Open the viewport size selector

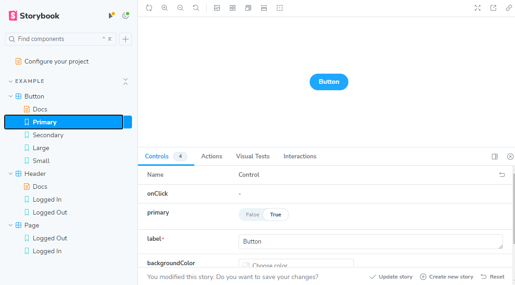pos(248,8)
